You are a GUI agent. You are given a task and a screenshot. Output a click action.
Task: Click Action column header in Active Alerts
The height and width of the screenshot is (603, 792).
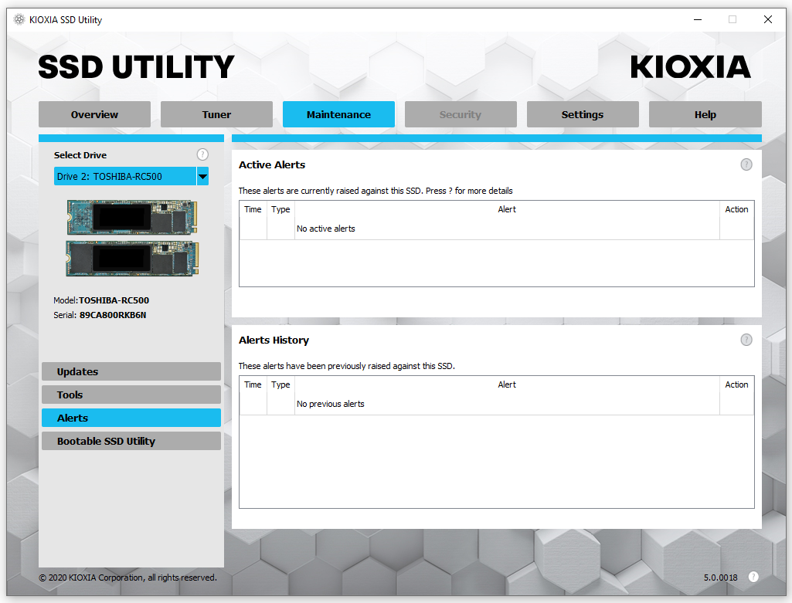click(x=736, y=209)
